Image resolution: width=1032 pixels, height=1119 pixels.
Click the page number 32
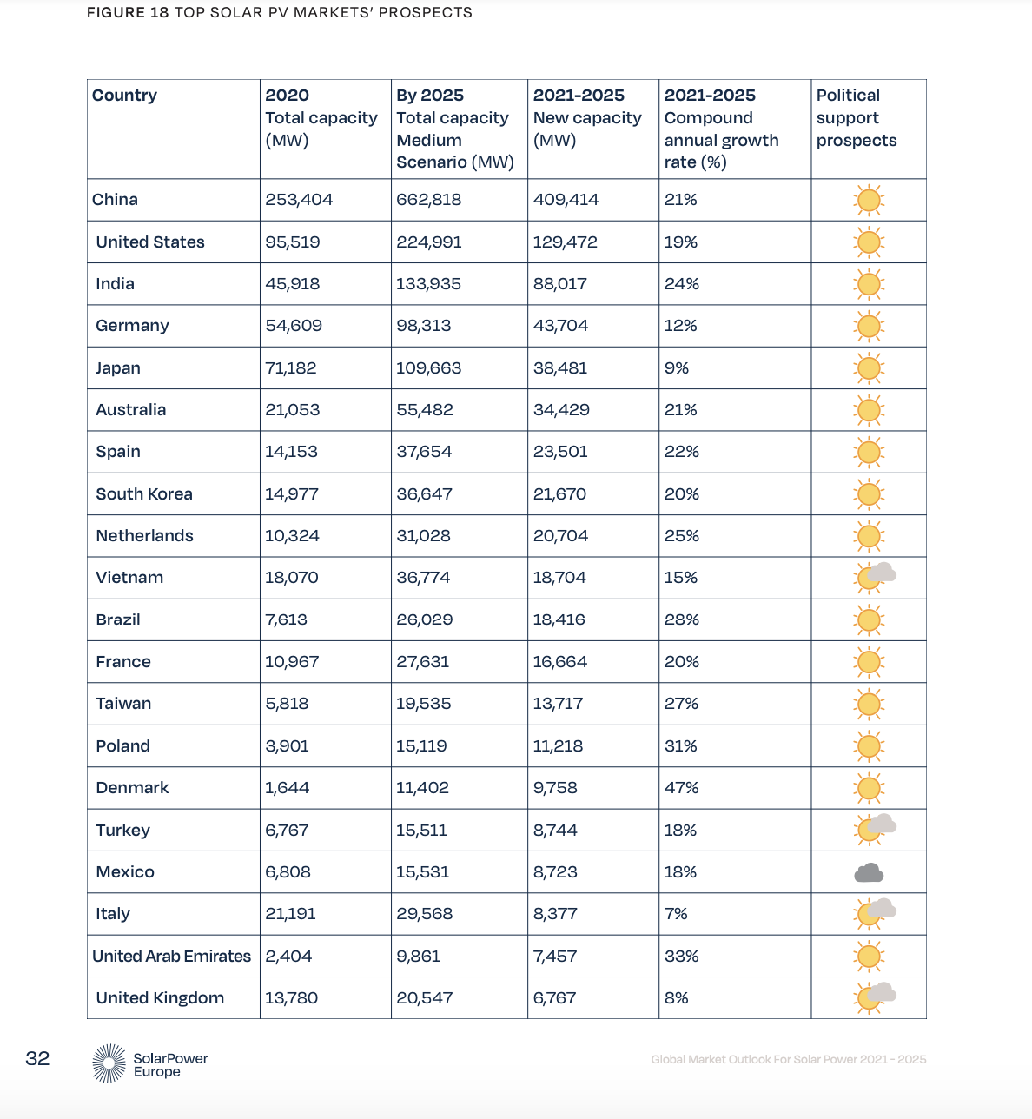tap(37, 1058)
